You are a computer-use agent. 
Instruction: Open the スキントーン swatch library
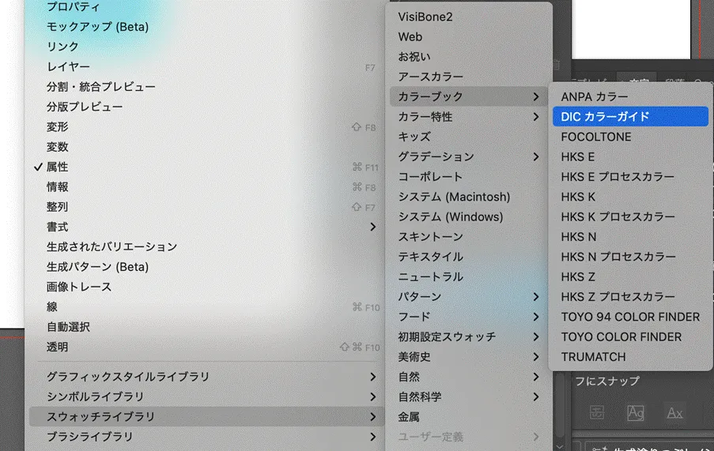click(x=430, y=237)
